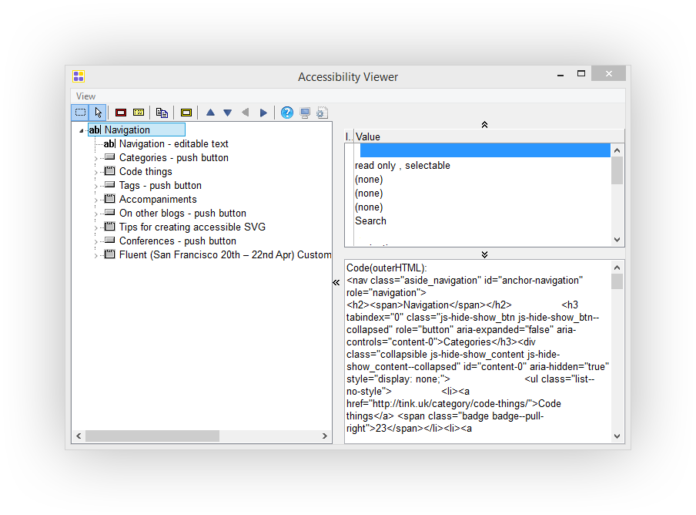Maximize the Accessibility Viewer window
696x515 pixels.
pyautogui.click(x=581, y=74)
